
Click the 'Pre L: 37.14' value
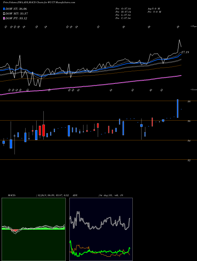click(123, 15)
